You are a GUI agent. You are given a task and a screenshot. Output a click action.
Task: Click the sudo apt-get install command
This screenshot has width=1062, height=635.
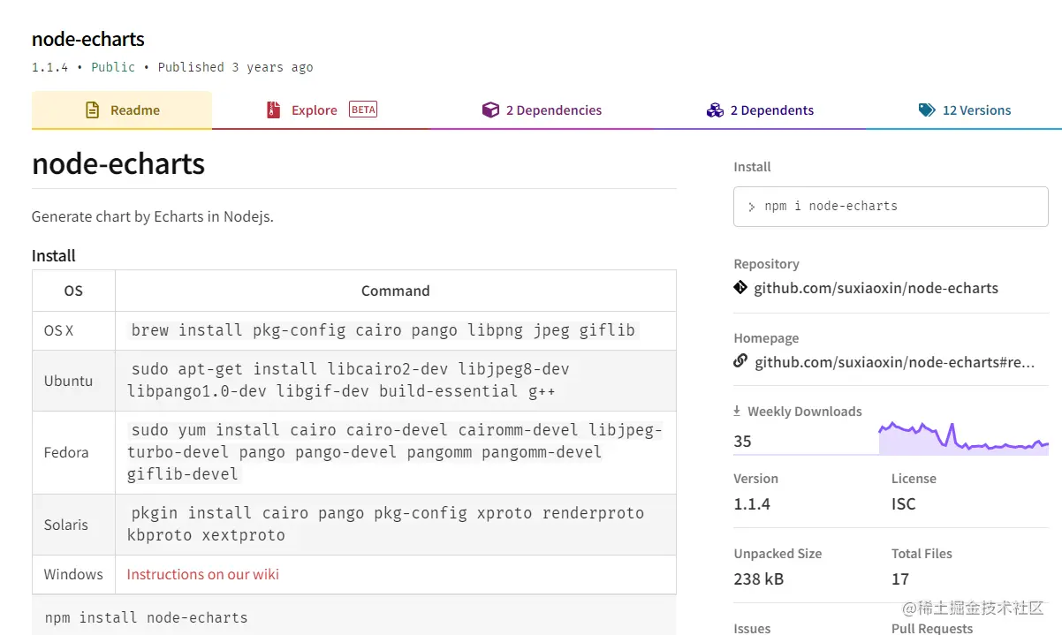350,381
